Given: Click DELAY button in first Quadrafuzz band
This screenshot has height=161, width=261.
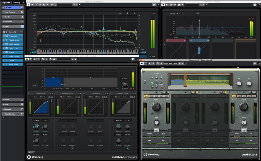Looking at the screenshot, I should [156, 130].
